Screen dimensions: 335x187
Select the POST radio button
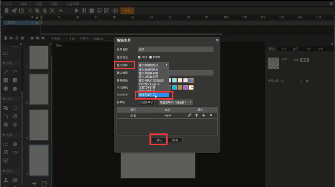pyautogui.click(x=150, y=57)
